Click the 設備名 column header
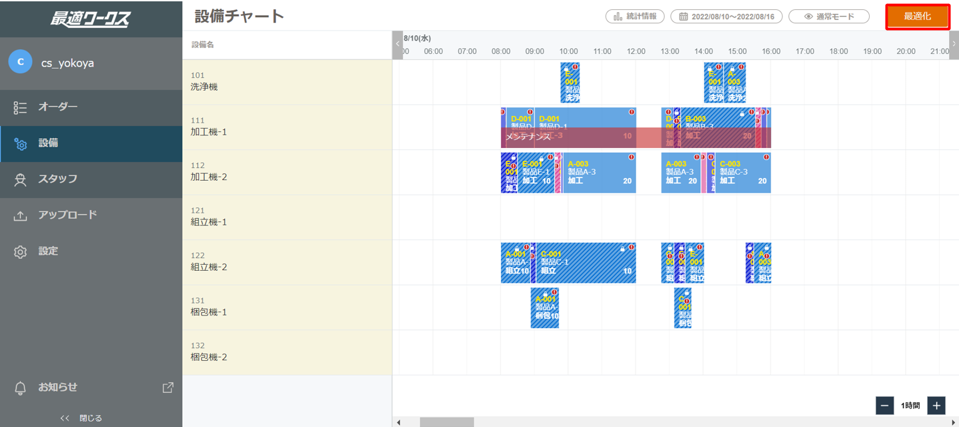This screenshot has width=959, height=427. pyautogui.click(x=202, y=45)
